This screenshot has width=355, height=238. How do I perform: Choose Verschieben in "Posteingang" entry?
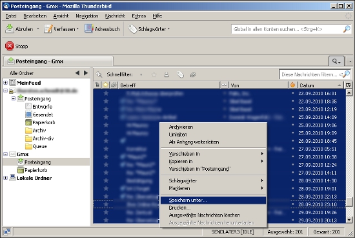click(x=213, y=169)
